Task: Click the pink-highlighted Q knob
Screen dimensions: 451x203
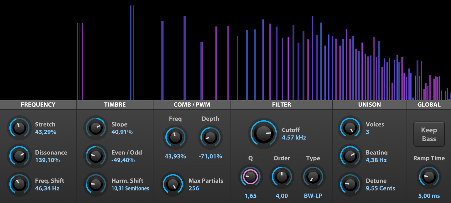Action: click(x=250, y=176)
